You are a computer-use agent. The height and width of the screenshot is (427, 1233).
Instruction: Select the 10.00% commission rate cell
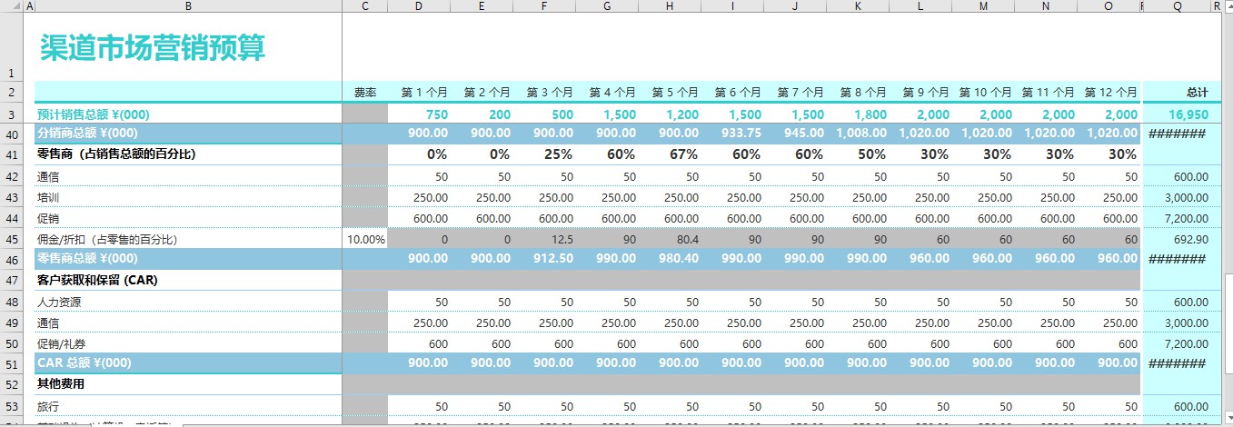click(364, 240)
